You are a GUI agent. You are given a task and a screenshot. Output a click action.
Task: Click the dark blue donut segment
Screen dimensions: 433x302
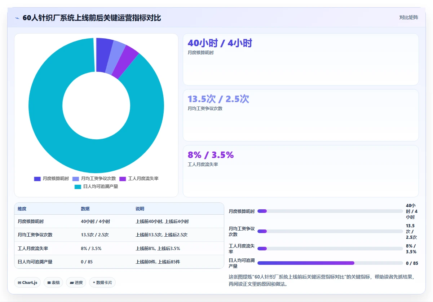coord(104,55)
